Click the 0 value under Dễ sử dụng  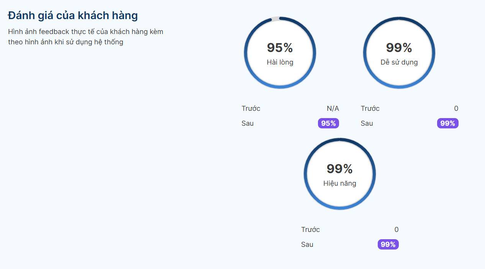[456, 109]
